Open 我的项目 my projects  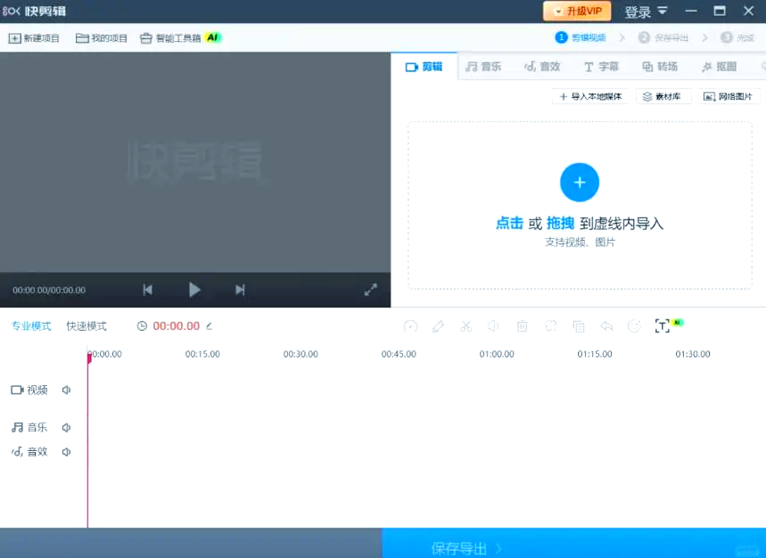[102, 38]
